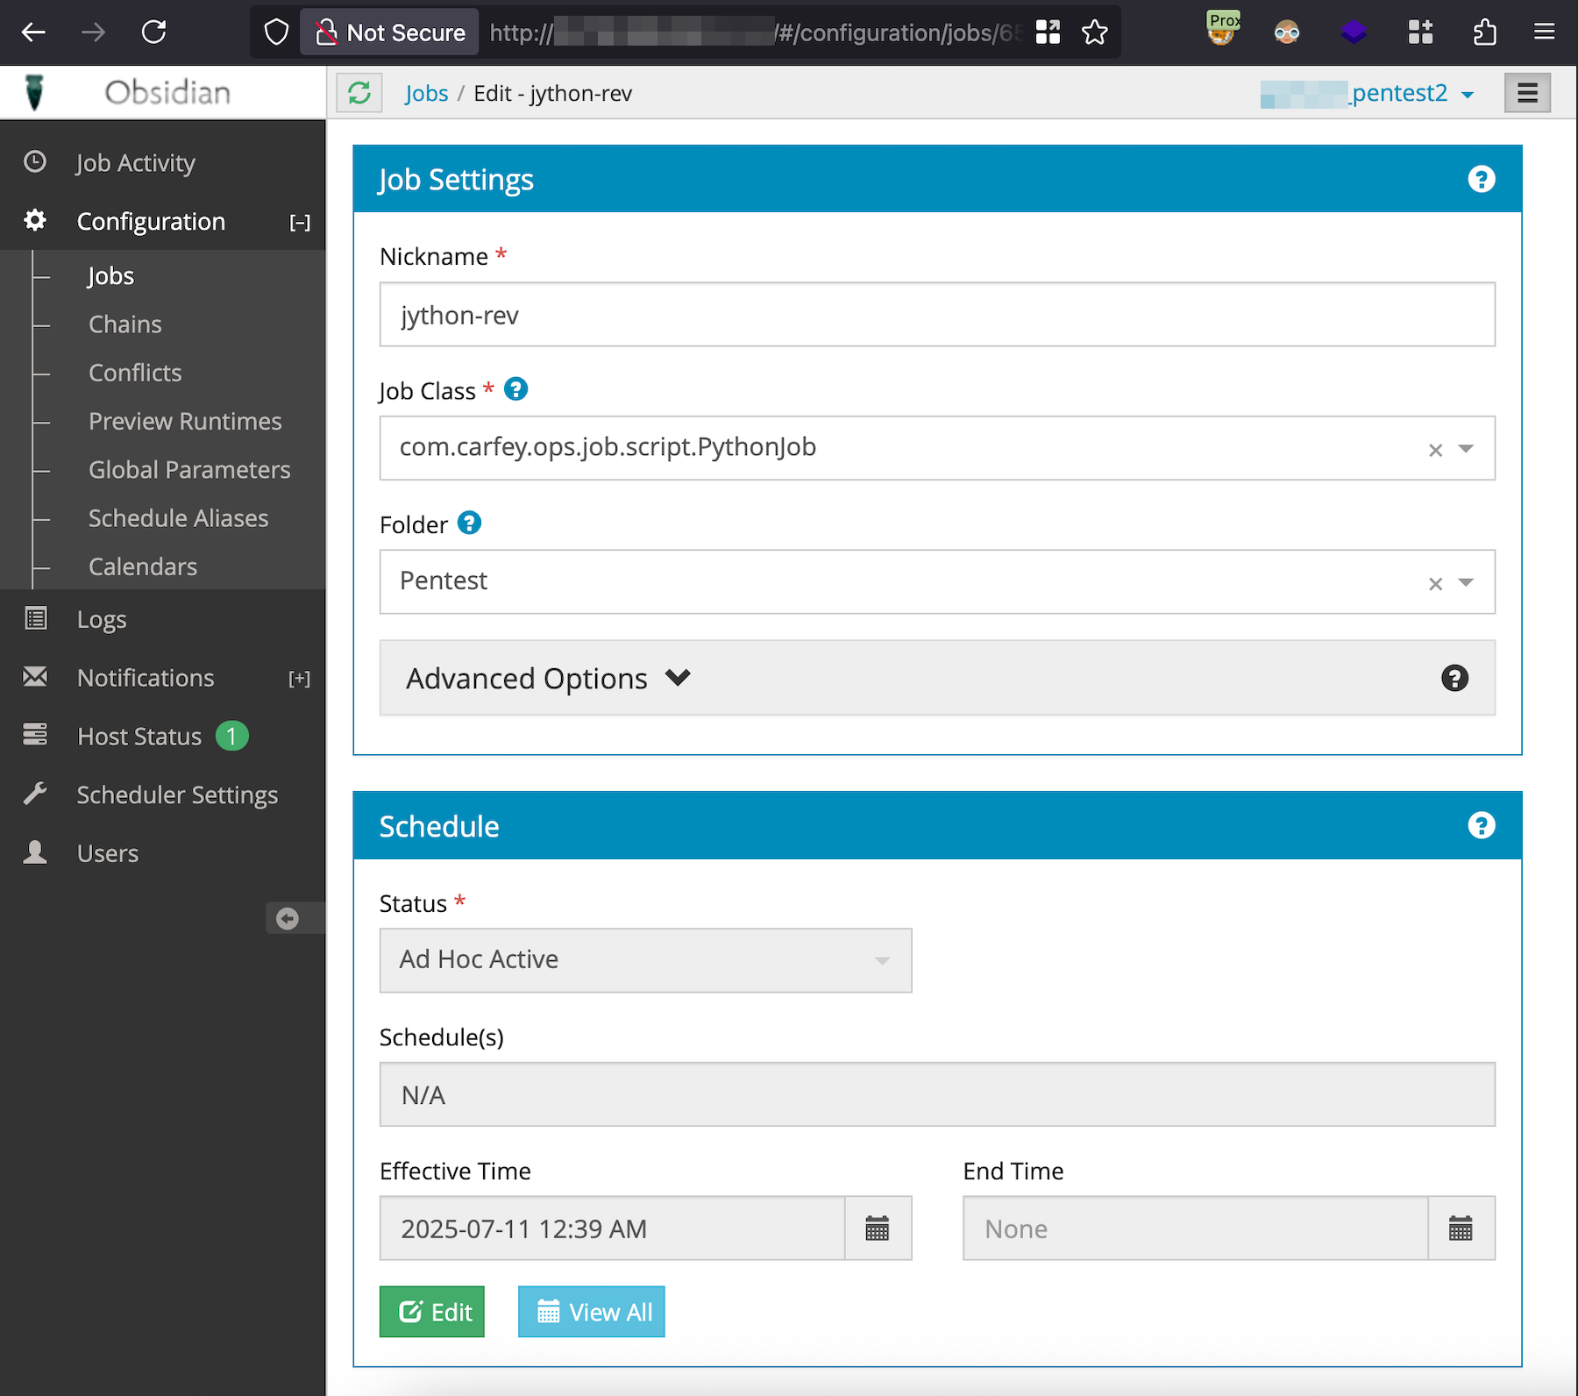Open Chains under Configuration

125,324
